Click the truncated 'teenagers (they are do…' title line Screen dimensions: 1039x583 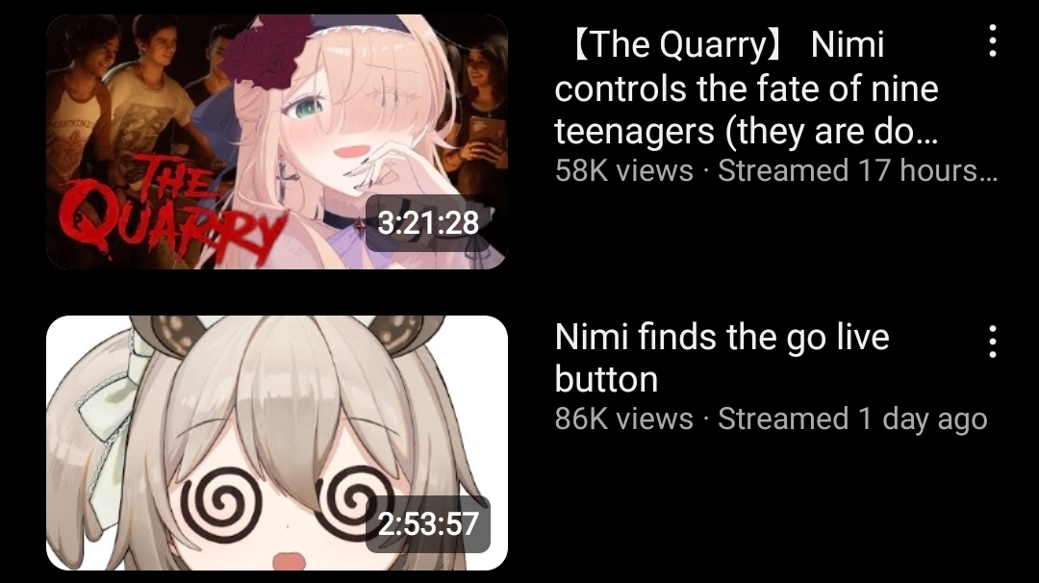747,131
